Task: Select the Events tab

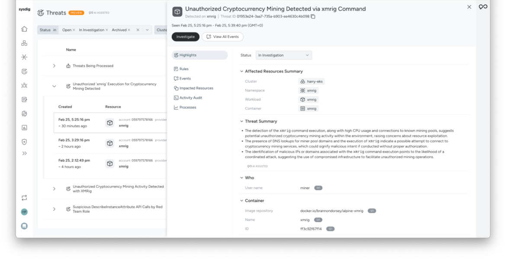Action: (x=183, y=78)
